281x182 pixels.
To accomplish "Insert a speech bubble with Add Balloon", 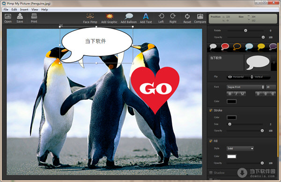I will coord(129,18).
